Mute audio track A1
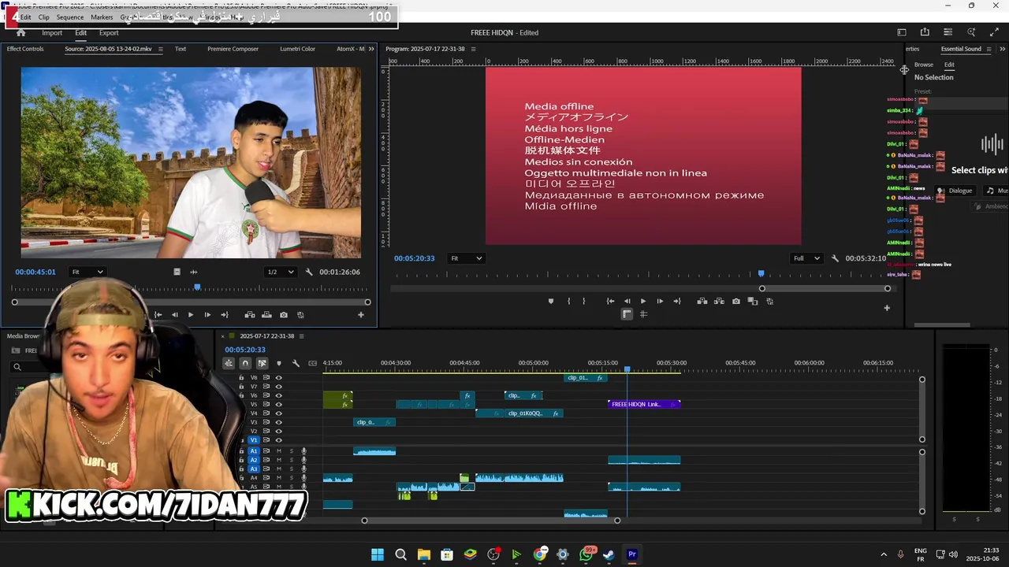 278,451
